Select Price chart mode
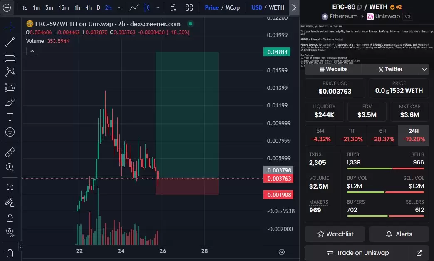Image resolution: width=434 pixels, height=261 pixels. click(x=212, y=7)
